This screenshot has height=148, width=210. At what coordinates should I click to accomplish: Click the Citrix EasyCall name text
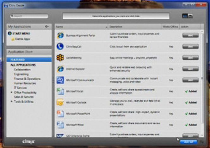click(x=74, y=47)
